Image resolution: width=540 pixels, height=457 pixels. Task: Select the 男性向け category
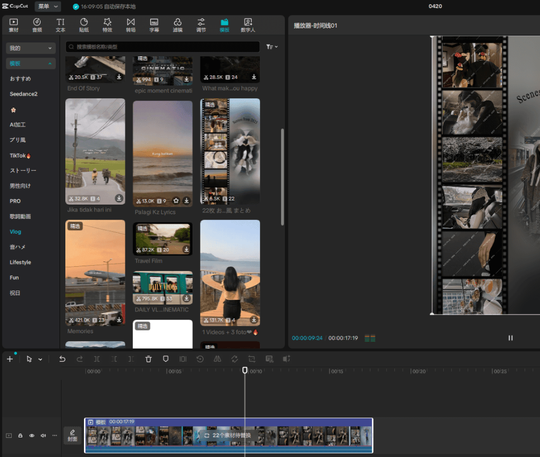click(20, 185)
